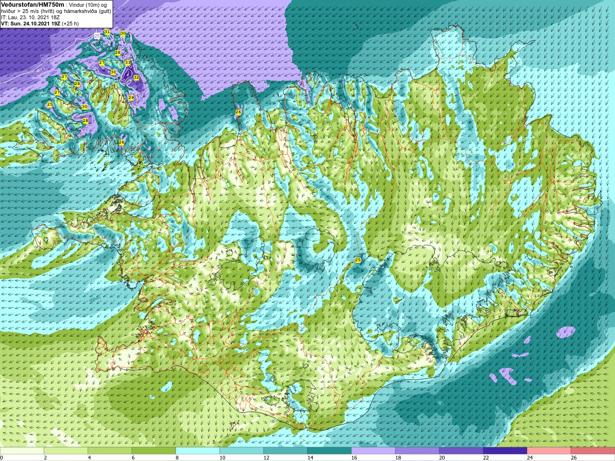Select the 22–24 m/s dark indigo legend swatch
The image size is (615, 461).
tap(505, 451)
